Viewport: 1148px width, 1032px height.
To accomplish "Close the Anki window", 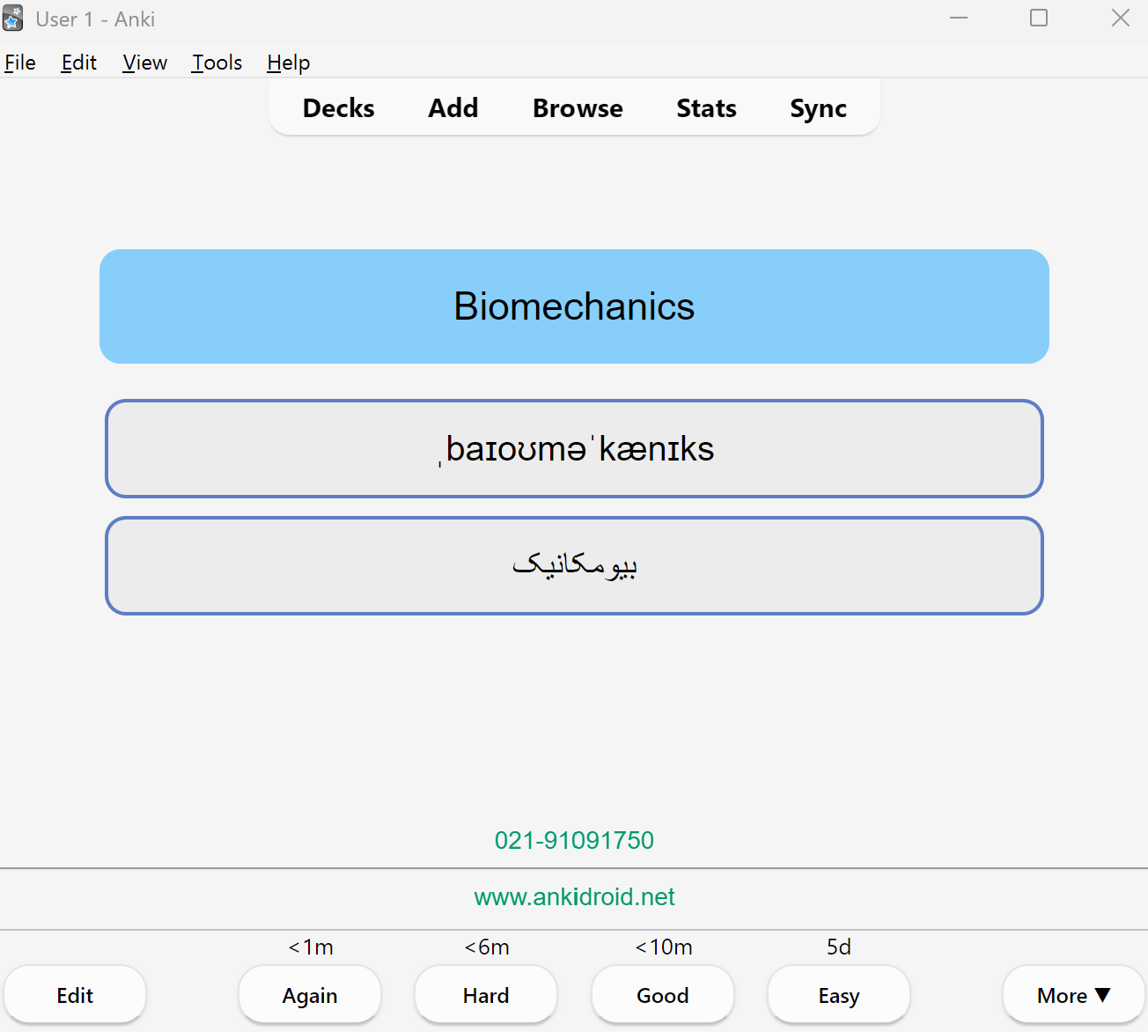I will tap(1120, 18).
